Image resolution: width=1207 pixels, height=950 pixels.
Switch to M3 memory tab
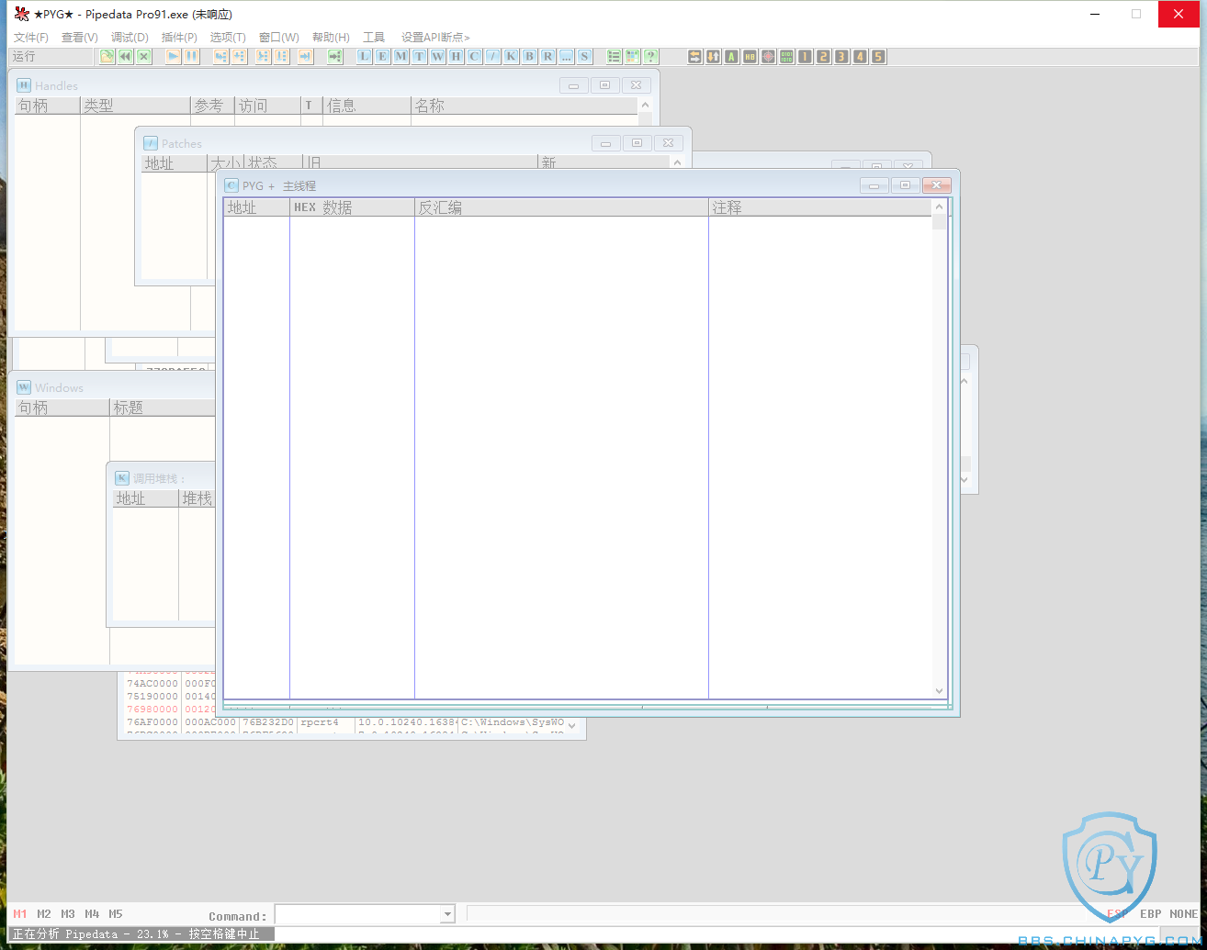point(68,914)
